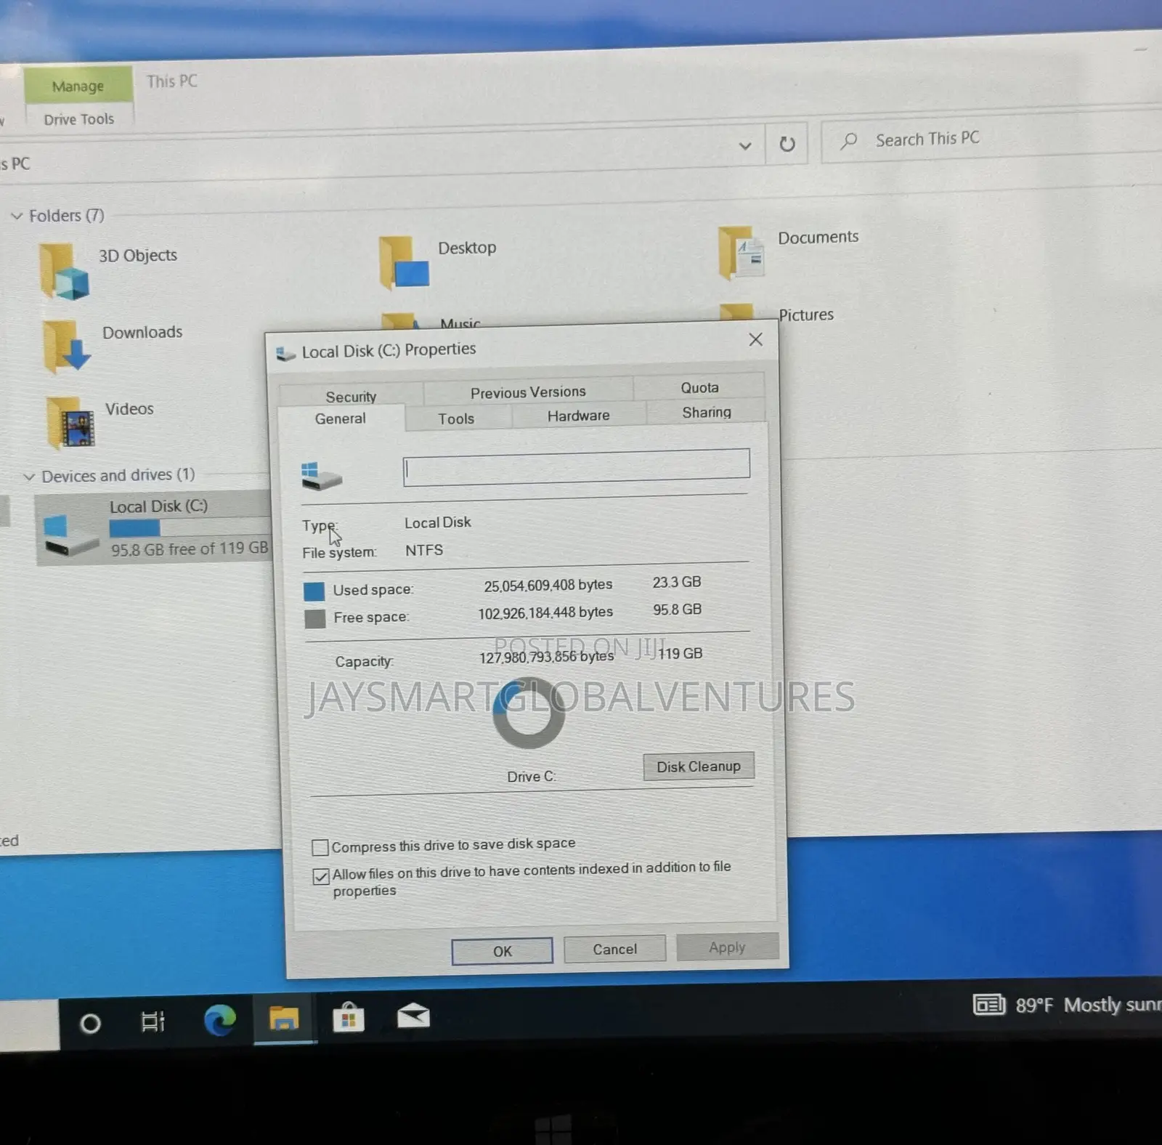This screenshot has width=1162, height=1145.
Task: Open Task View from the taskbar
Action: pyautogui.click(x=153, y=1022)
